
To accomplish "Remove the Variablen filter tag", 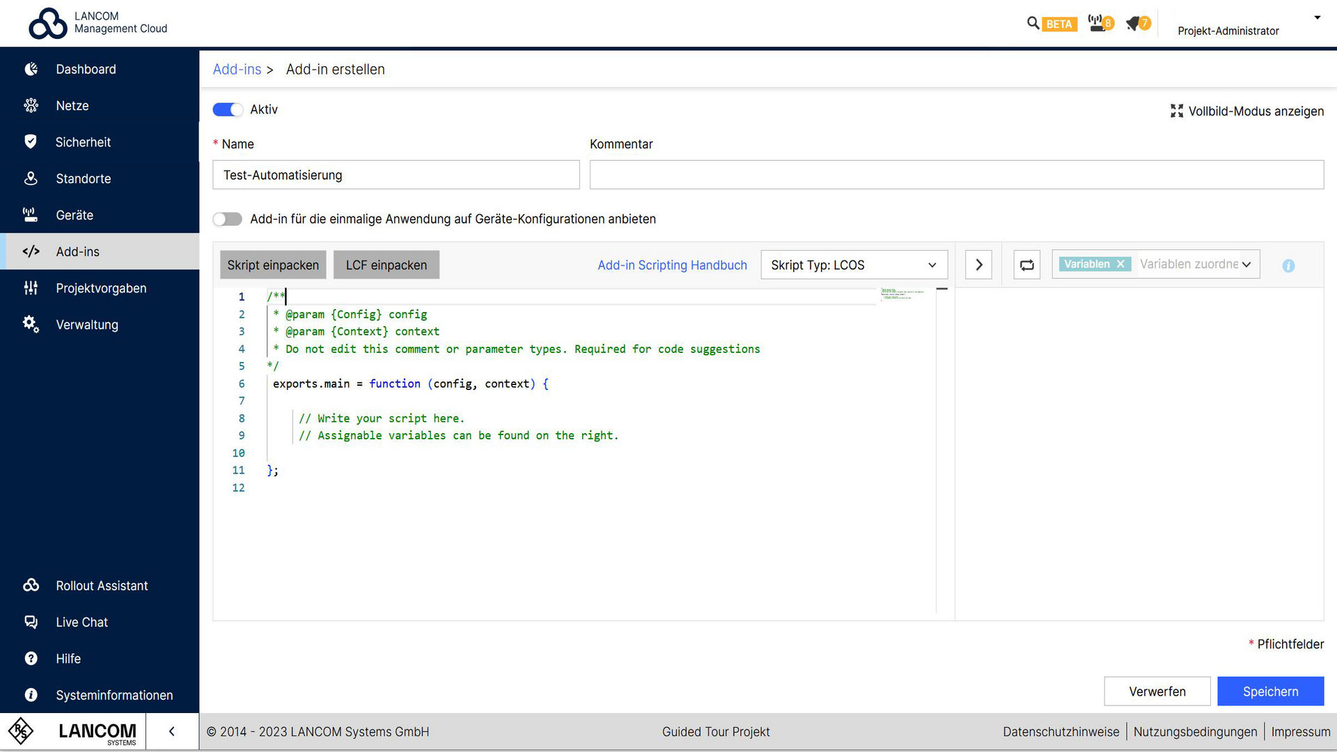I will 1120,264.
